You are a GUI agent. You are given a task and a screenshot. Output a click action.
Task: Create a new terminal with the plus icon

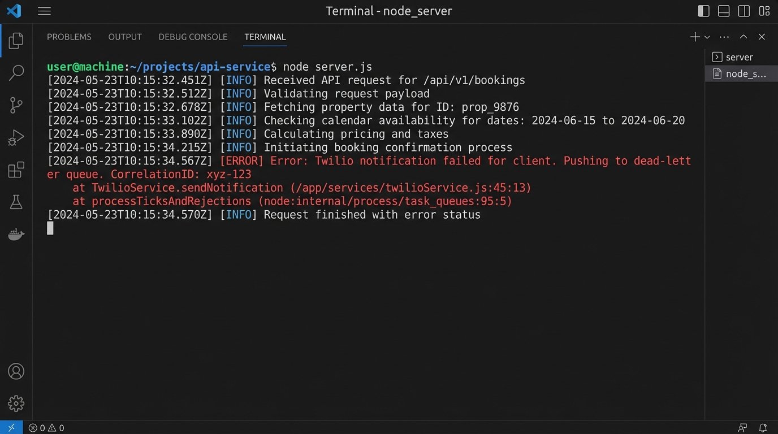point(694,37)
